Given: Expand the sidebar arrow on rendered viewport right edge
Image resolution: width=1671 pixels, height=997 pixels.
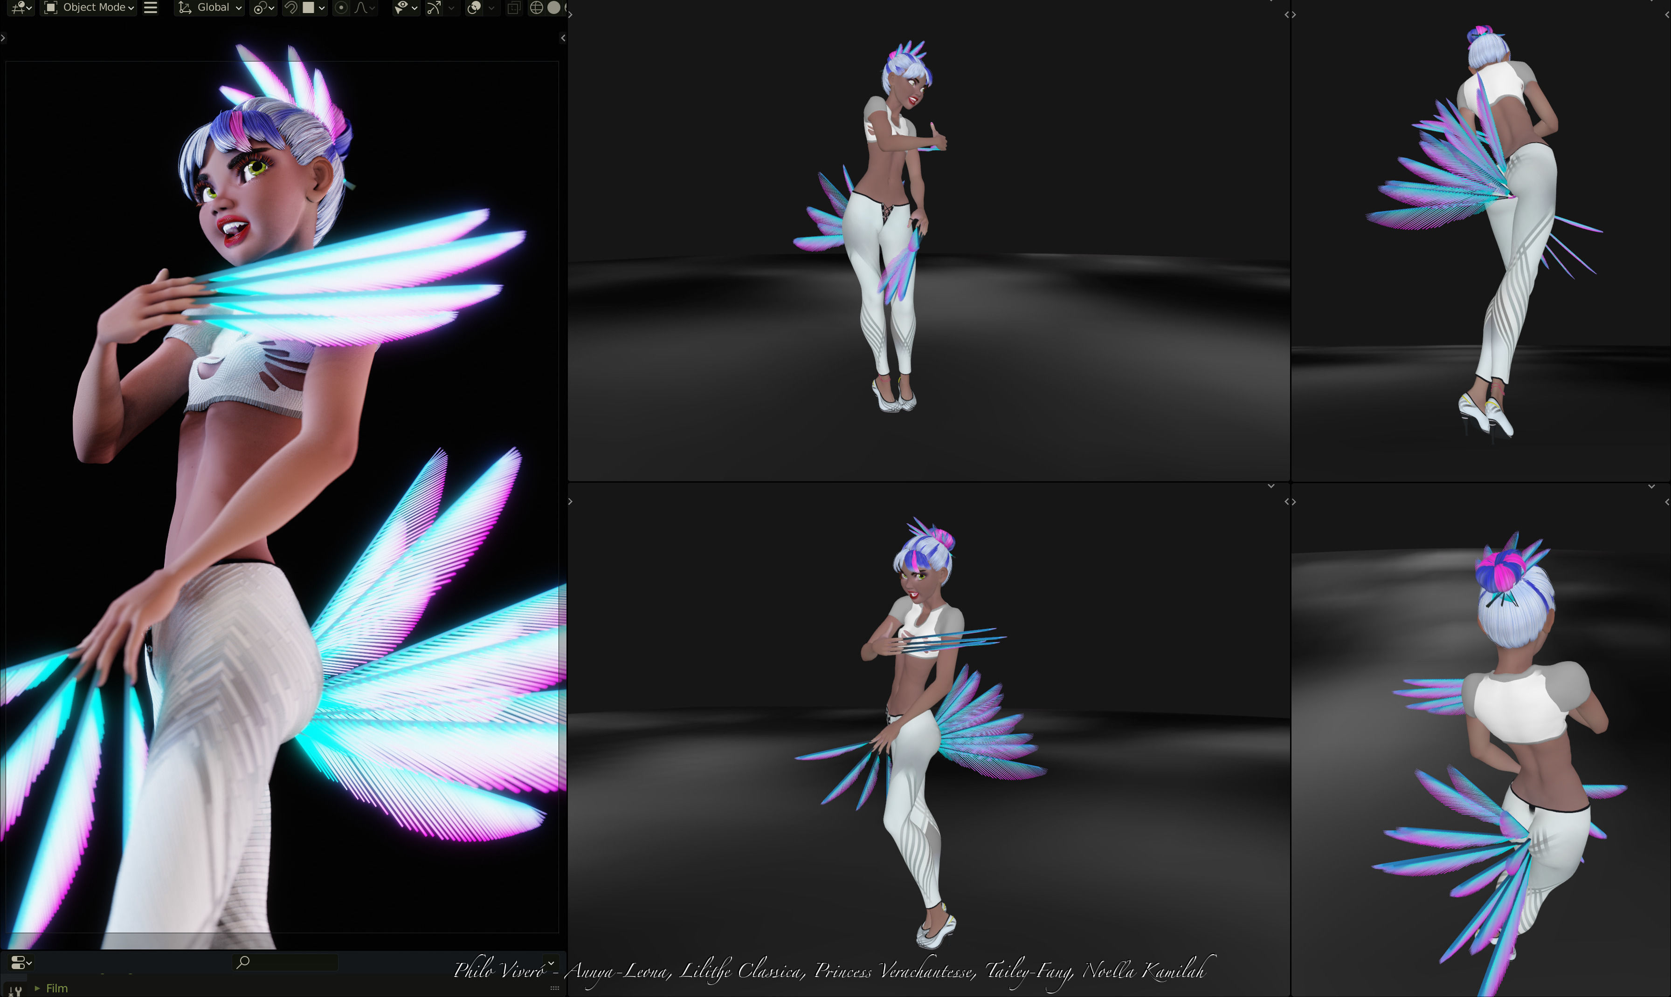Looking at the screenshot, I should pyautogui.click(x=563, y=38).
